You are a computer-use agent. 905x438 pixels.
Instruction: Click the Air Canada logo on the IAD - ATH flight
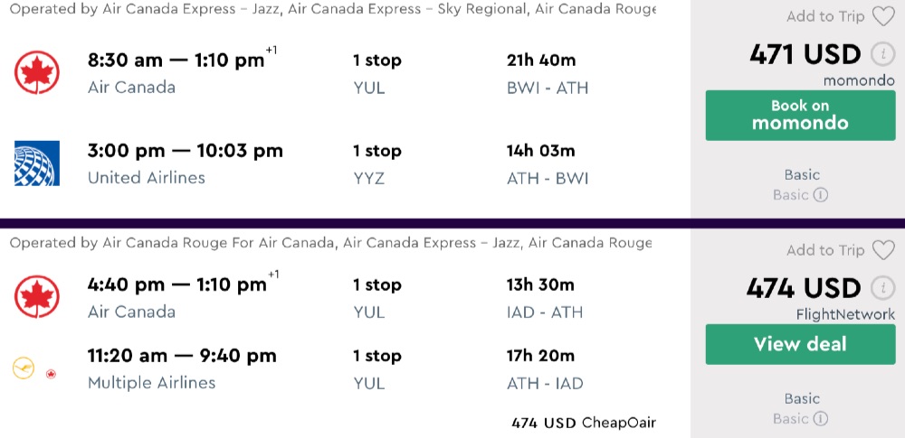click(37, 298)
